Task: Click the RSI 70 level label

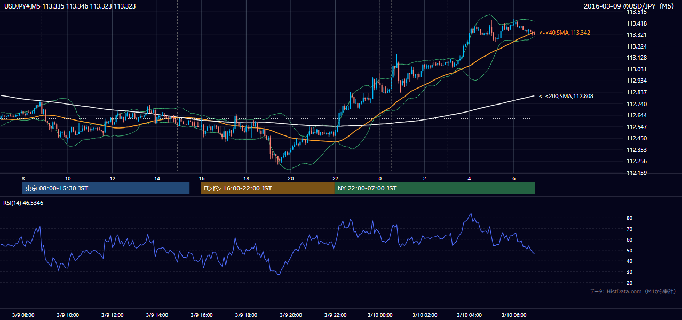Action: (630, 229)
